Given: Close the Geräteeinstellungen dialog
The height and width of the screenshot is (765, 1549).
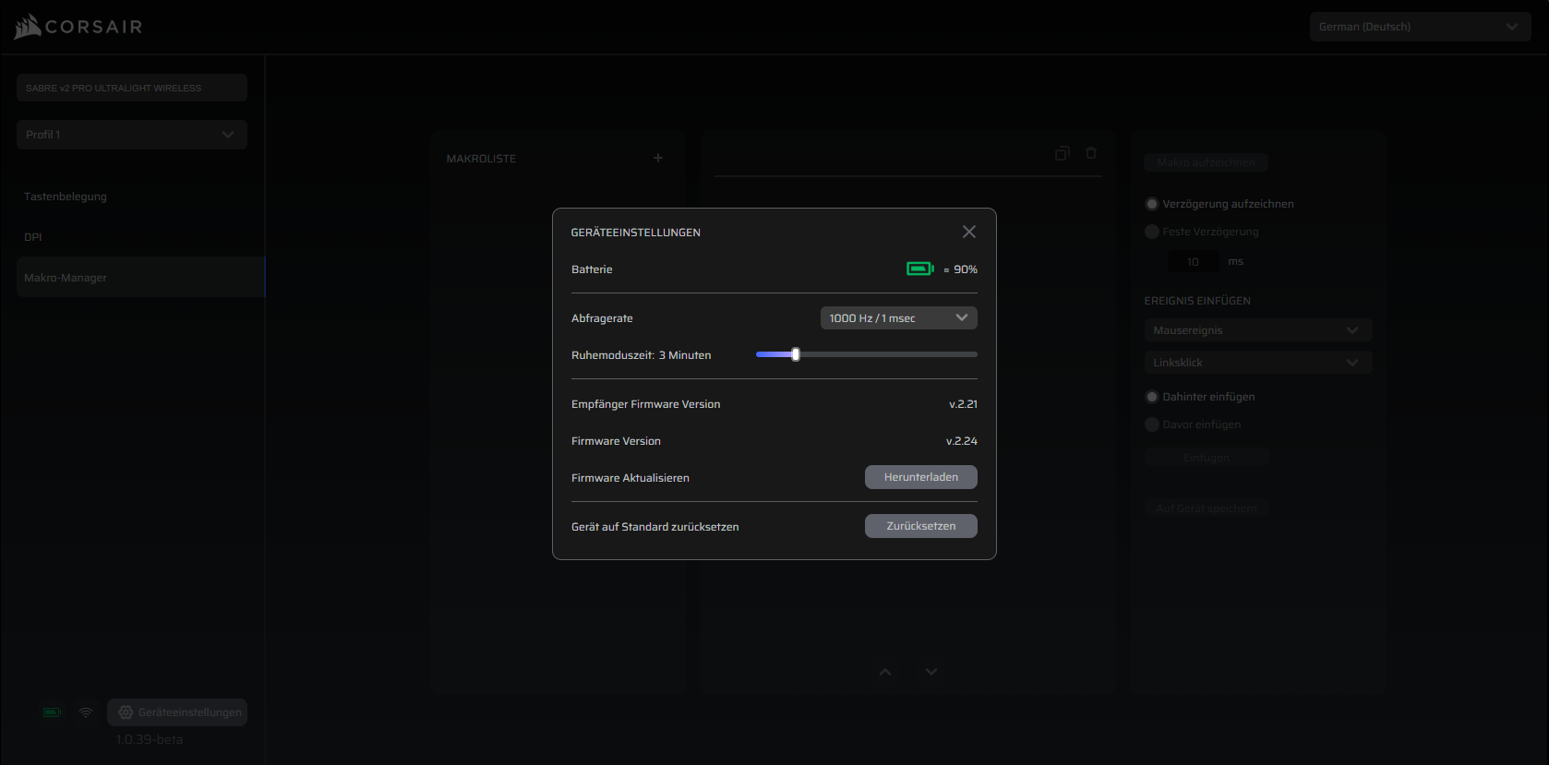Looking at the screenshot, I should coord(968,232).
